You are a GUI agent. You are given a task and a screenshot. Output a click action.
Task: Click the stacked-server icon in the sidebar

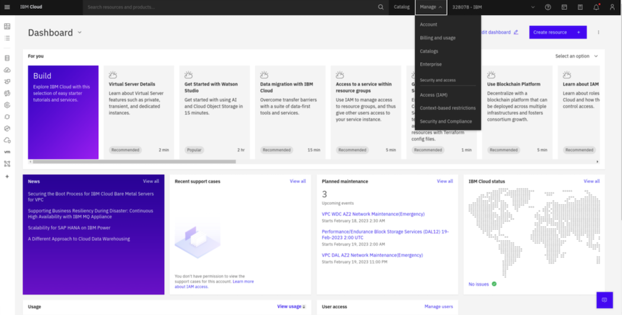(7, 58)
